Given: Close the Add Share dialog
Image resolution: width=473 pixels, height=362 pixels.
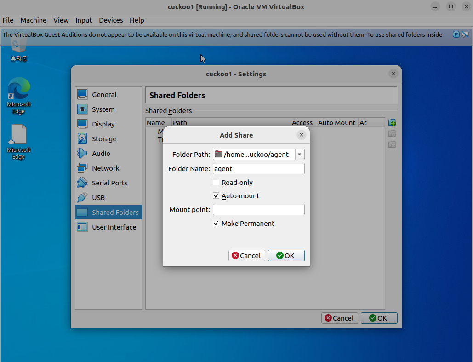Looking at the screenshot, I should click(x=302, y=135).
